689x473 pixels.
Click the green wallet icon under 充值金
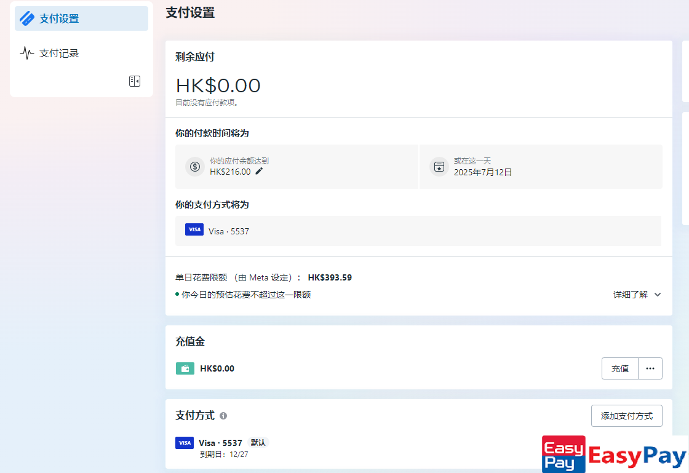(185, 368)
